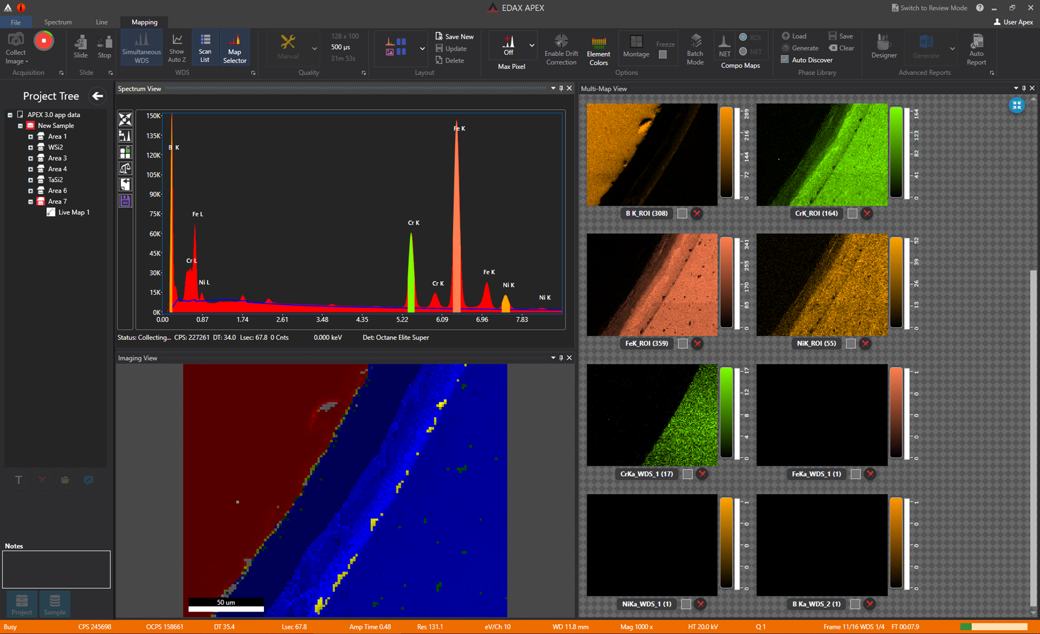Viewport: 1040px width, 634px height.
Task: Uncheck the Auto Discover checkbox
Action: click(784, 59)
